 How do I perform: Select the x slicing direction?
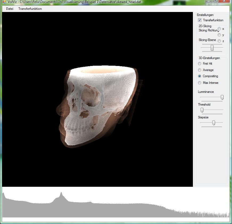click(x=219, y=29)
